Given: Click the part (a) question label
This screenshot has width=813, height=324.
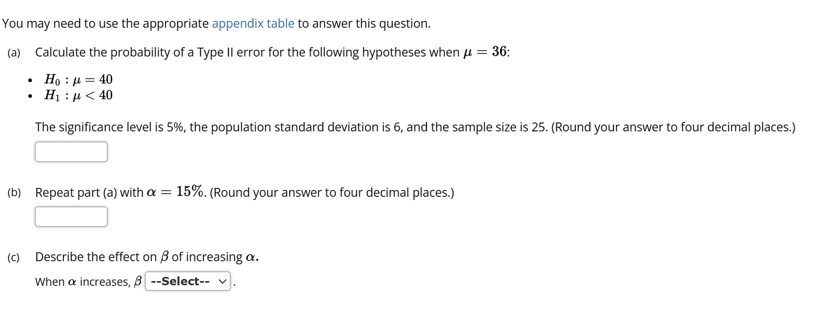Looking at the screenshot, I should tap(13, 52).
